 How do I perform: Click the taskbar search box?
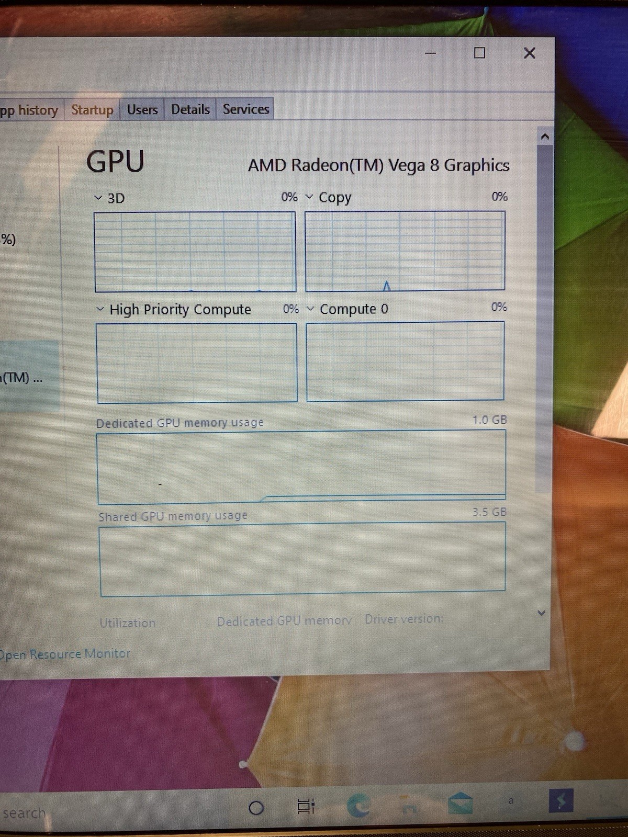click(24, 813)
